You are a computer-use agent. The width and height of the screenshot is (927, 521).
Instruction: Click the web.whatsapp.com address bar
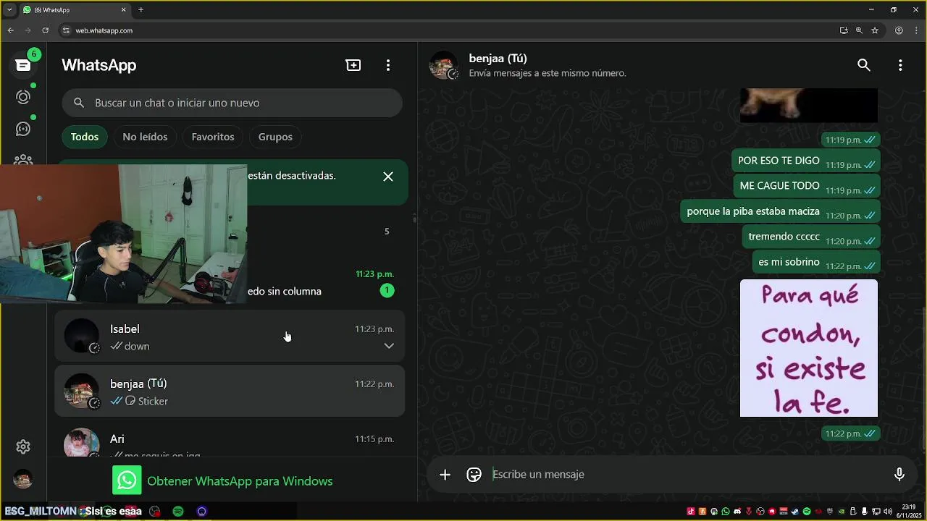449,30
